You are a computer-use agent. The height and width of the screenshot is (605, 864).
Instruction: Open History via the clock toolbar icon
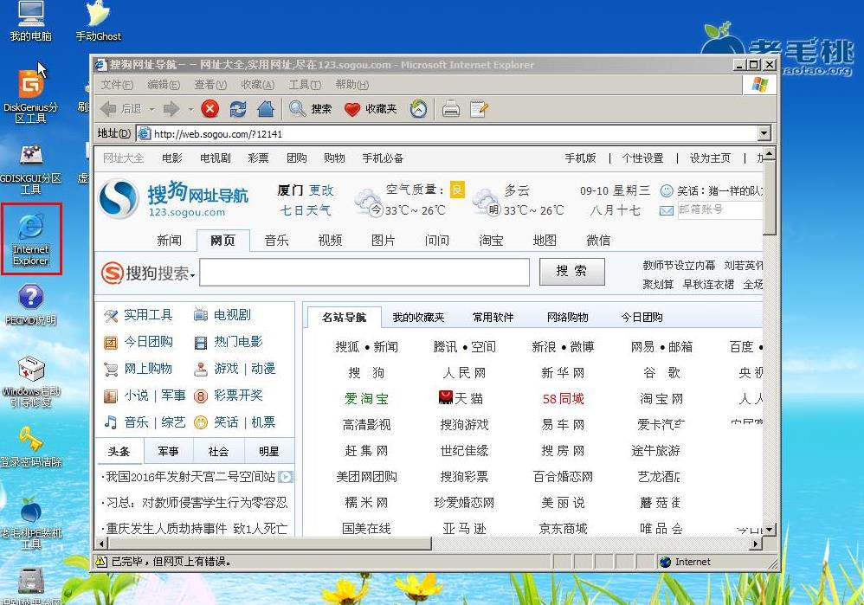point(418,108)
